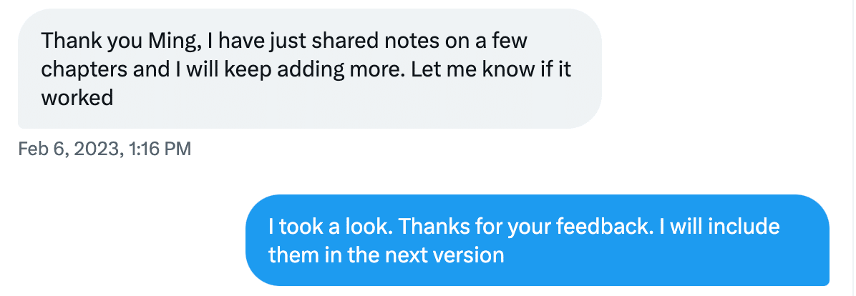Click "I took a look" in blue message
856x296 pixels.
click(x=330, y=226)
